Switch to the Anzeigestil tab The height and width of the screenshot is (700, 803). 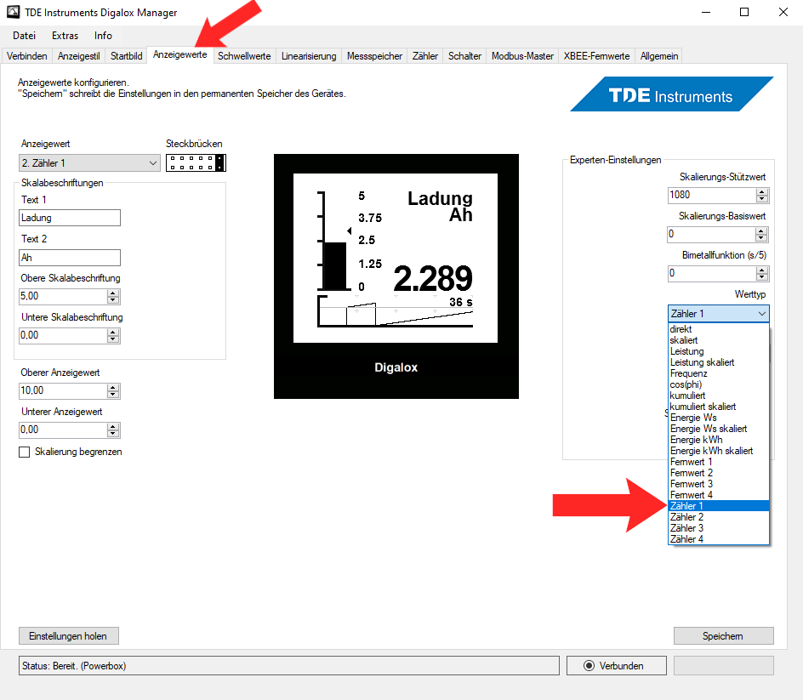pyautogui.click(x=79, y=56)
